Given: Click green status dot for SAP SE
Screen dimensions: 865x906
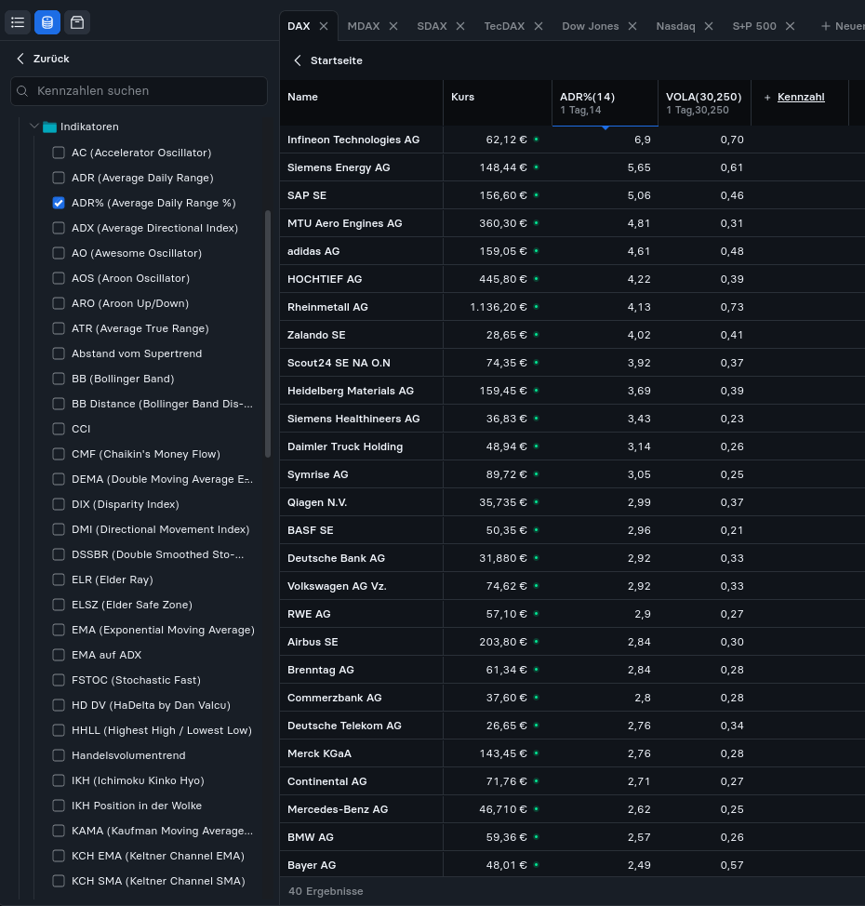Looking at the screenshot, I should [537, 195].
